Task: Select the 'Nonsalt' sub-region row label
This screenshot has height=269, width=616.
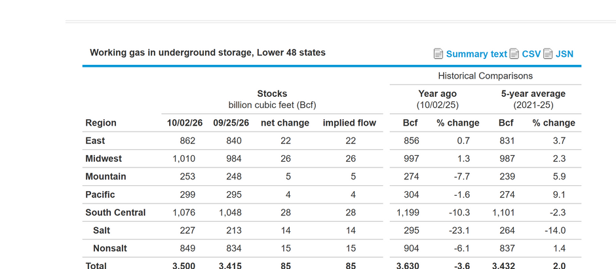Action: (110, 249)
